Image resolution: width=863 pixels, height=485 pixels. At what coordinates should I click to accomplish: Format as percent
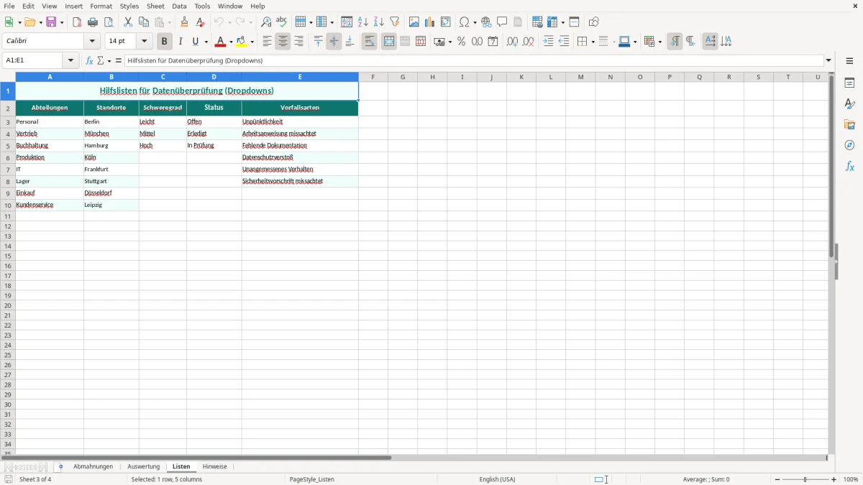point(462,42)
